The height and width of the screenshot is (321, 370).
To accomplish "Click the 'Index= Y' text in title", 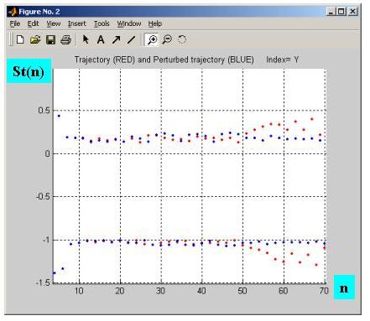I will click(x=283, y=60).
